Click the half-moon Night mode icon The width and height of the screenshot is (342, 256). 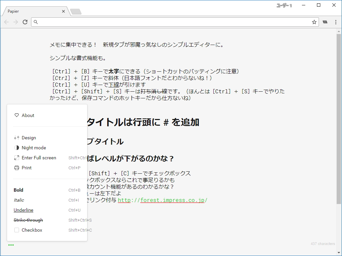pos(17,148)
